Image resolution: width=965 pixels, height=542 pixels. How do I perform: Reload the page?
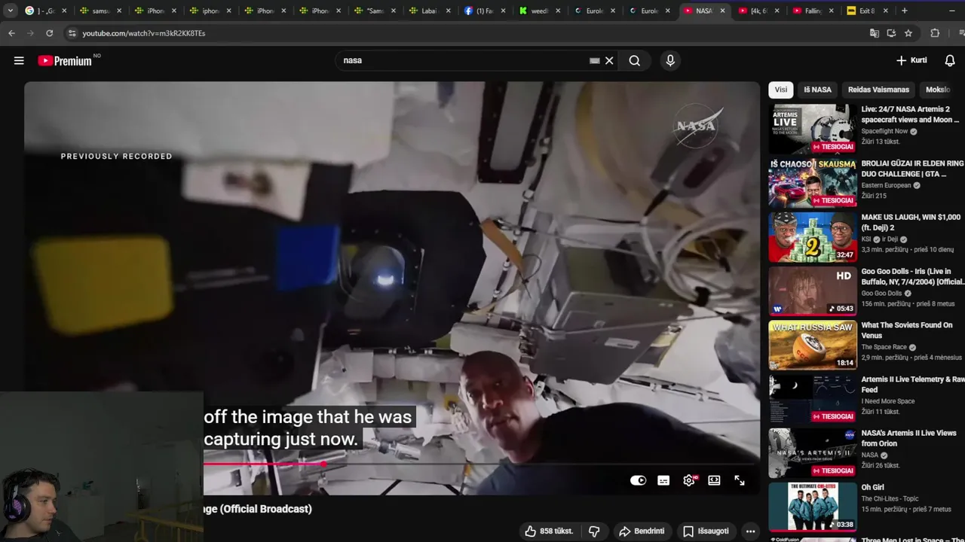(x=50, y=33)
